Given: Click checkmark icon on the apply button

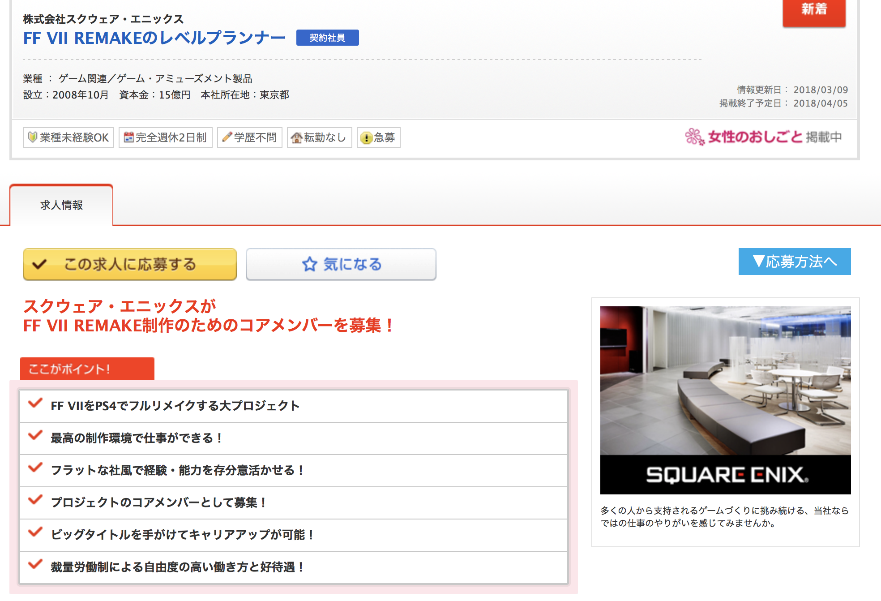Looking at the screenshot, I should coord(39,264).
